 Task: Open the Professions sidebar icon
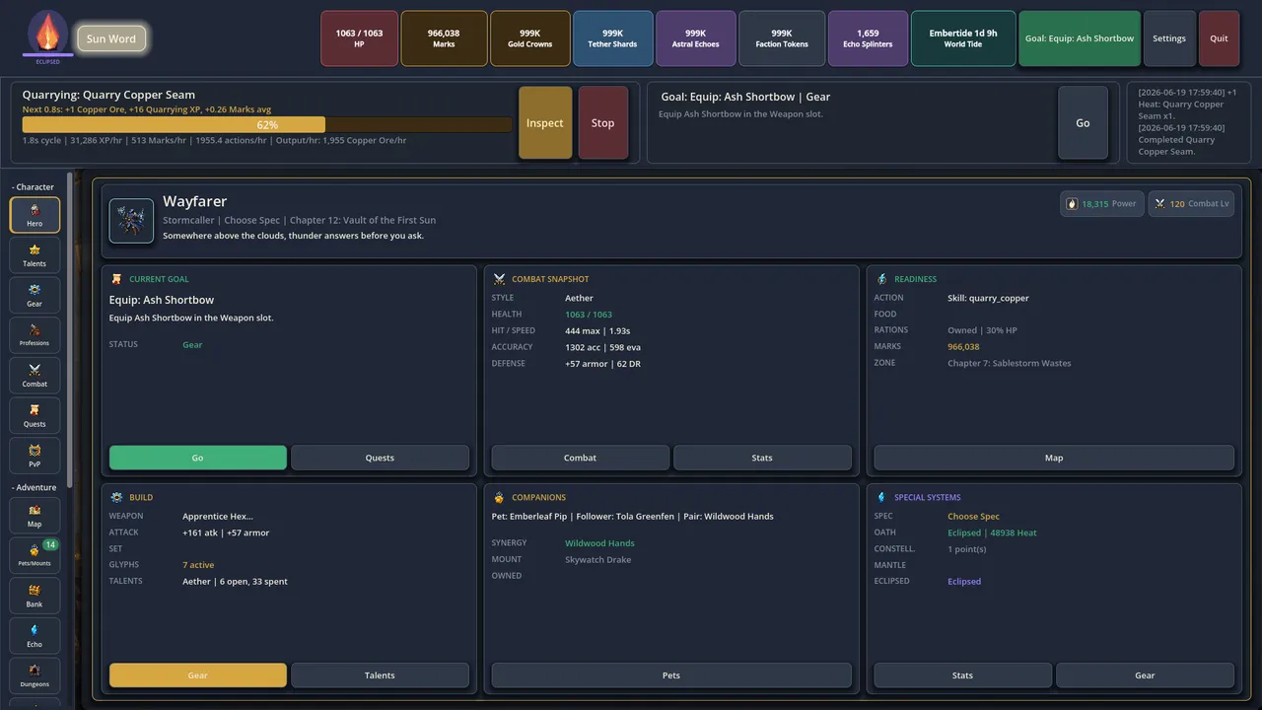35,335
